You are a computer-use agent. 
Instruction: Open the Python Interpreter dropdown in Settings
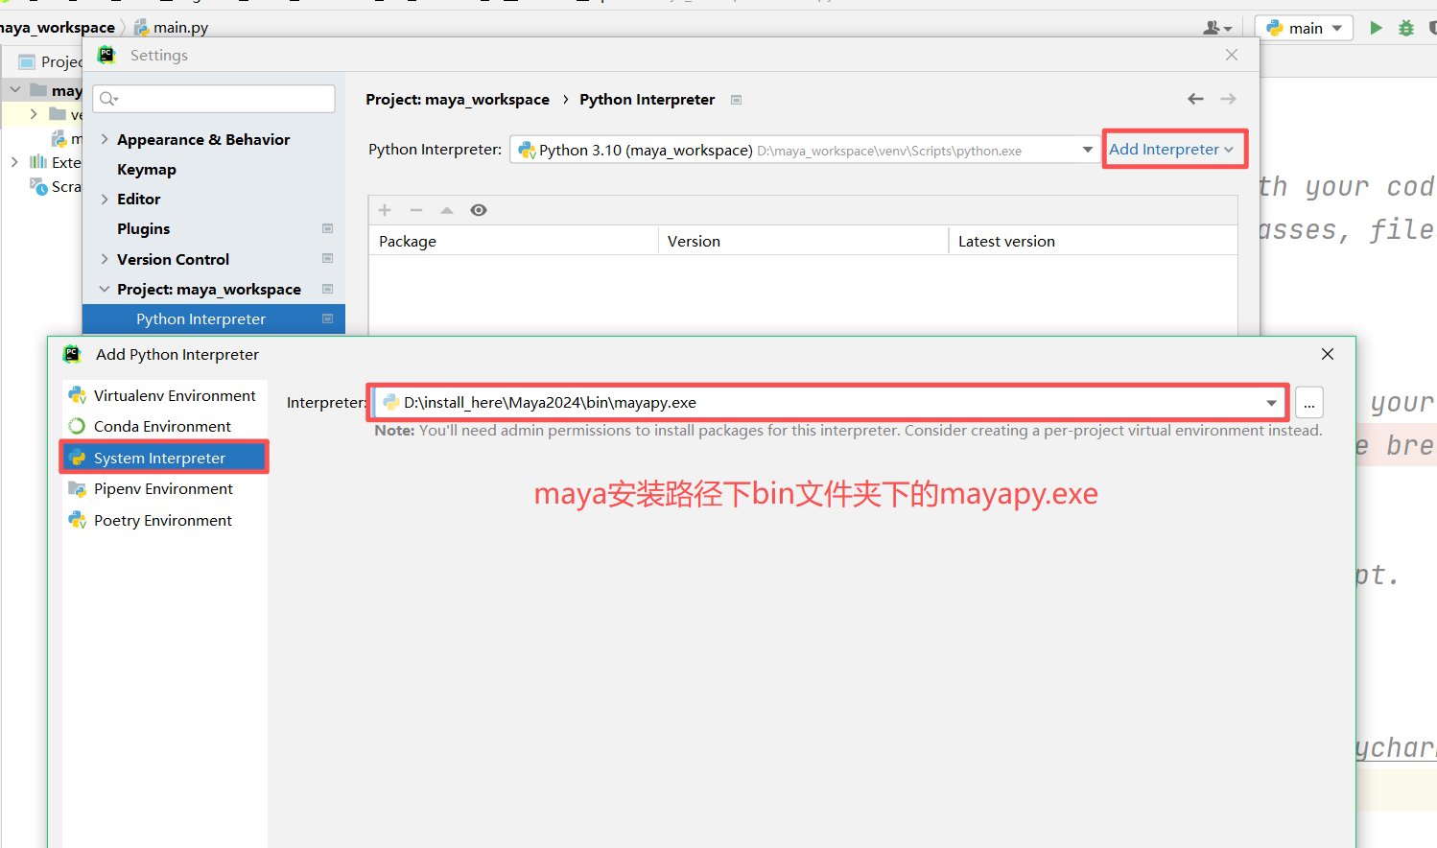point(1087,150)
